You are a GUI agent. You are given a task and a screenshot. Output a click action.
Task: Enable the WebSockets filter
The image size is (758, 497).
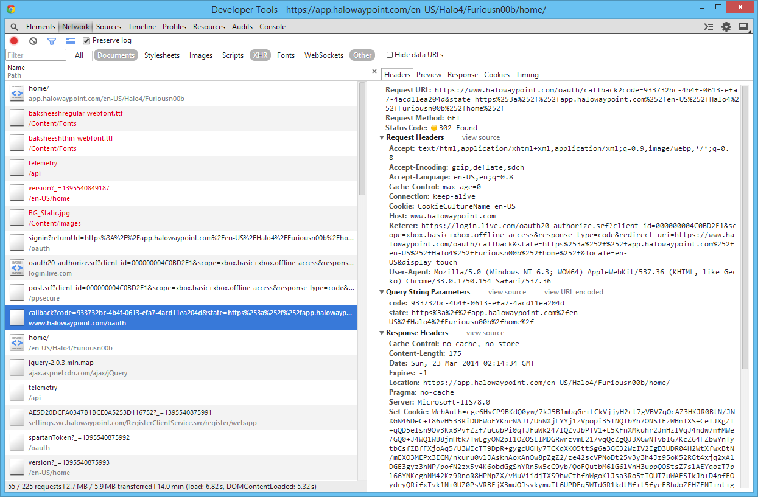(x=324, y=55)
